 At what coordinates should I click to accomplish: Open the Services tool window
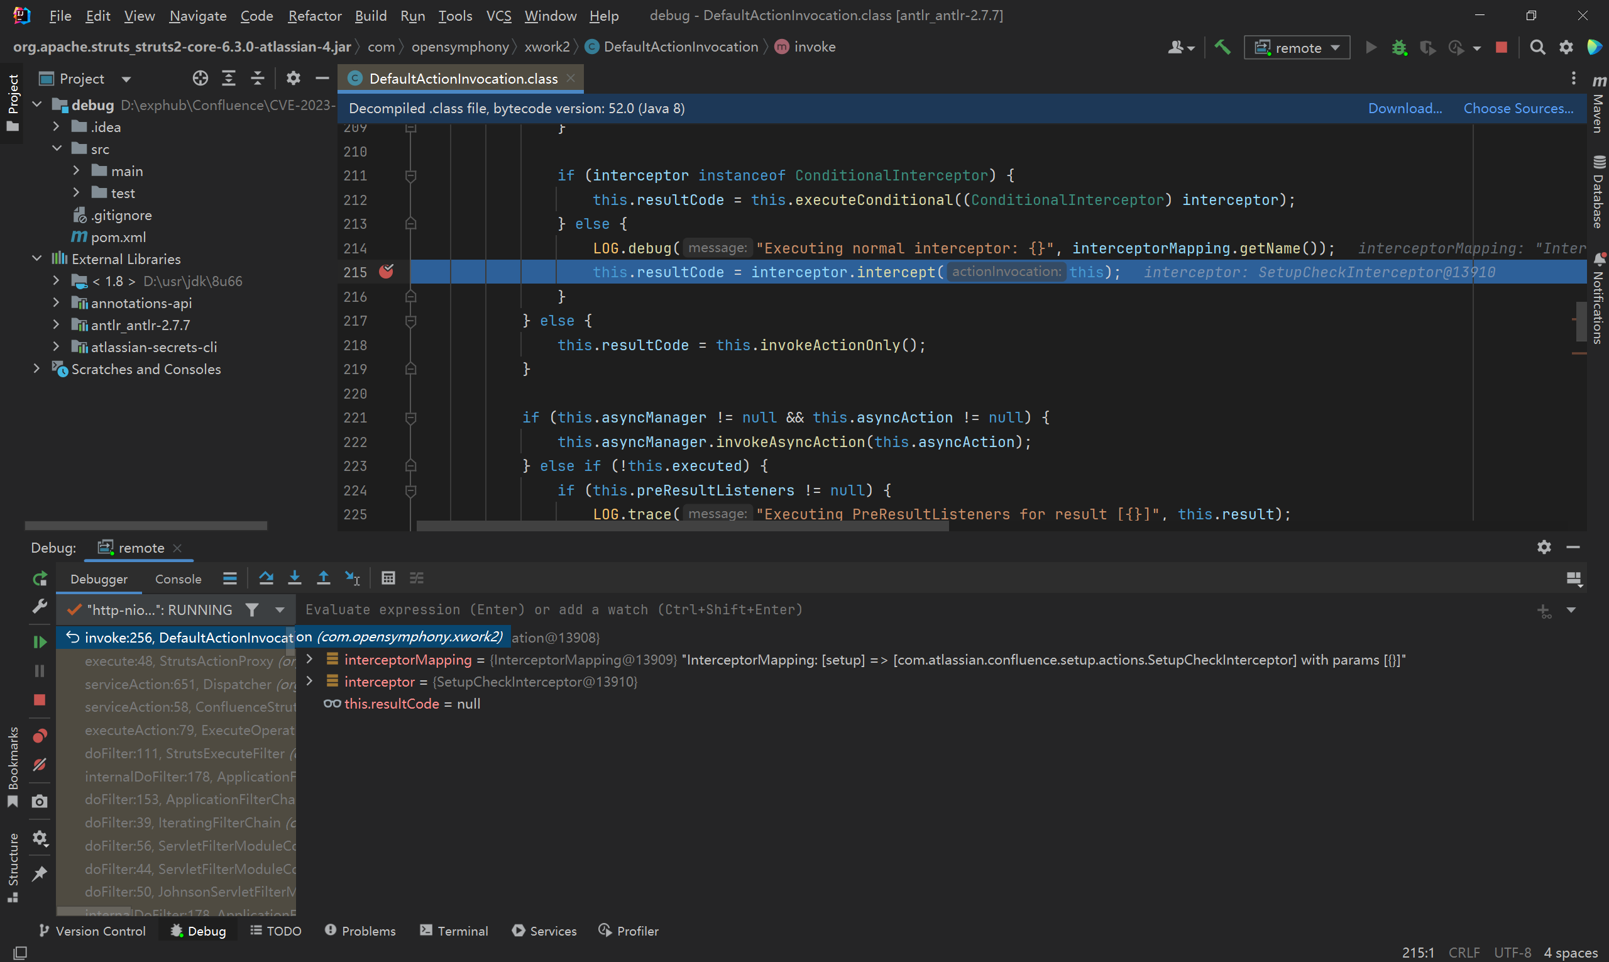(544, 930)
